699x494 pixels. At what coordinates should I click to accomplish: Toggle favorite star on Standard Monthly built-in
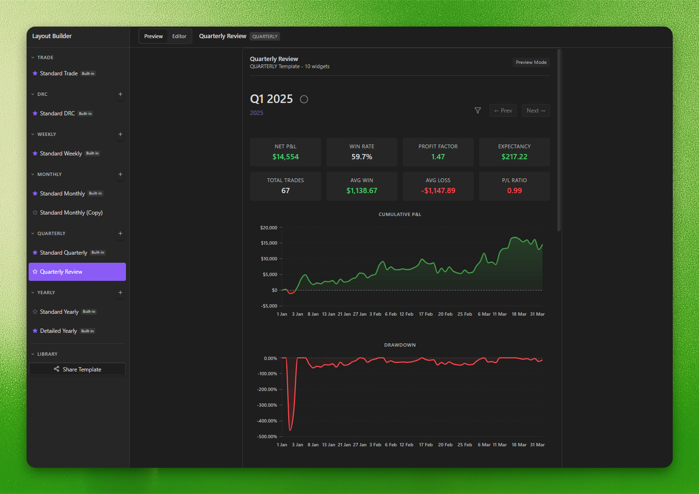click(x=35, y=194)
